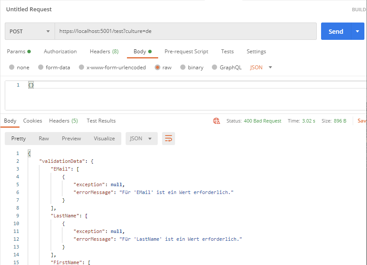Click the 896 B response size

click(340, 121)
